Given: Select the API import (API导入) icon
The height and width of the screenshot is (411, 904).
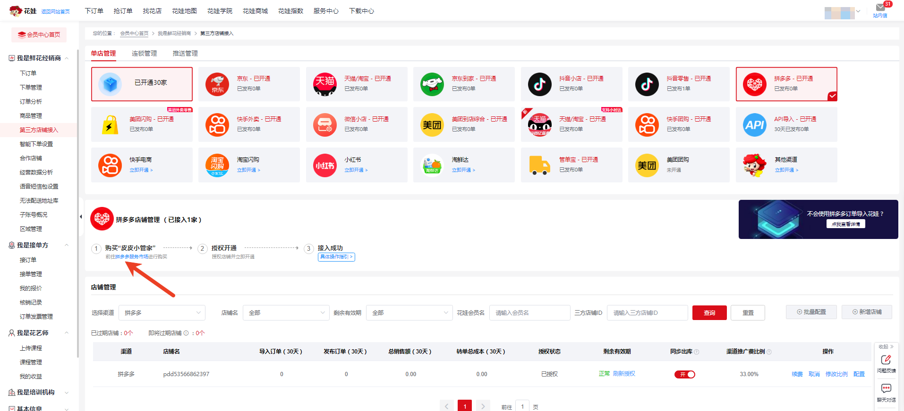Looking at the screenshot, I should click(x=754, y=125).
